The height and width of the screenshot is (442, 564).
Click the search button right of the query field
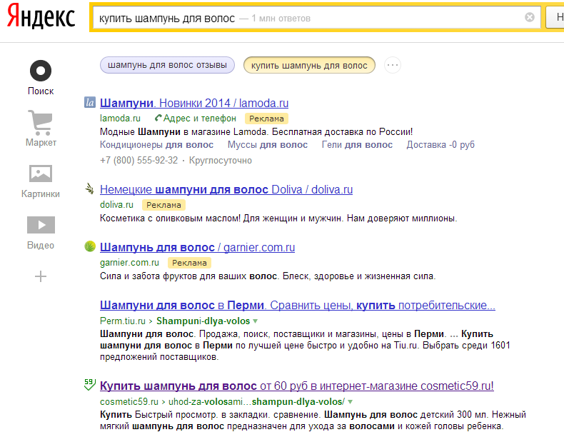pyautogui.click(x=555, y=17)
